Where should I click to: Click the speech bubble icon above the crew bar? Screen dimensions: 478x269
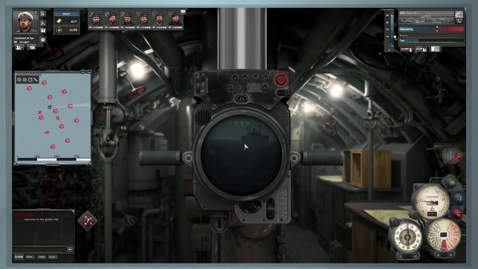click(183, 12)
